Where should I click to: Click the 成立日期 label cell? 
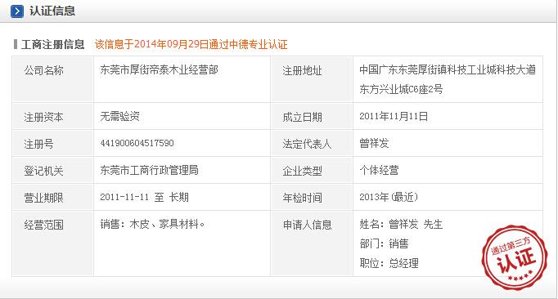tap(312, 117)
